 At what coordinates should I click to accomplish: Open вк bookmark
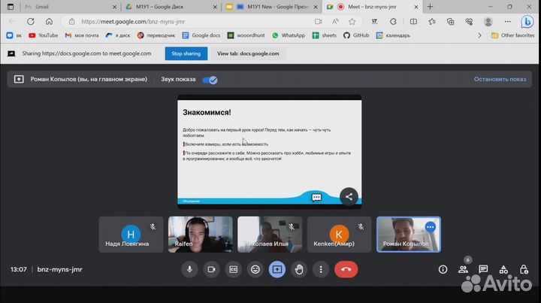[x=14, y=35]
